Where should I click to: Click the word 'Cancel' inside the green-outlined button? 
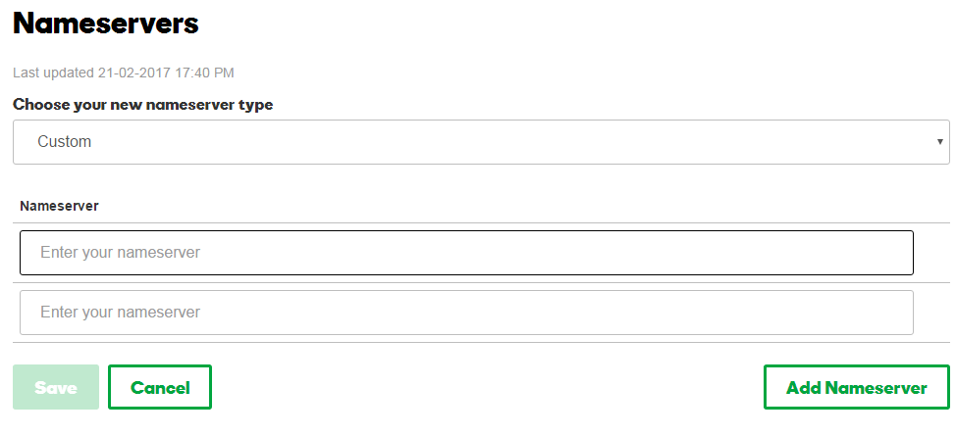pyautogui.click(x=160, y=388)
